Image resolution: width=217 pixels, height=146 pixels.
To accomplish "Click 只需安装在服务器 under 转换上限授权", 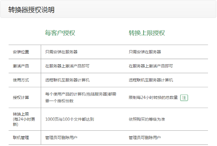I will [x=145, y=52].
